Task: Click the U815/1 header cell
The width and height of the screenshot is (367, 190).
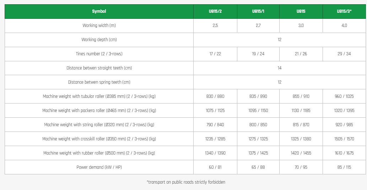Action: [258, 11]
